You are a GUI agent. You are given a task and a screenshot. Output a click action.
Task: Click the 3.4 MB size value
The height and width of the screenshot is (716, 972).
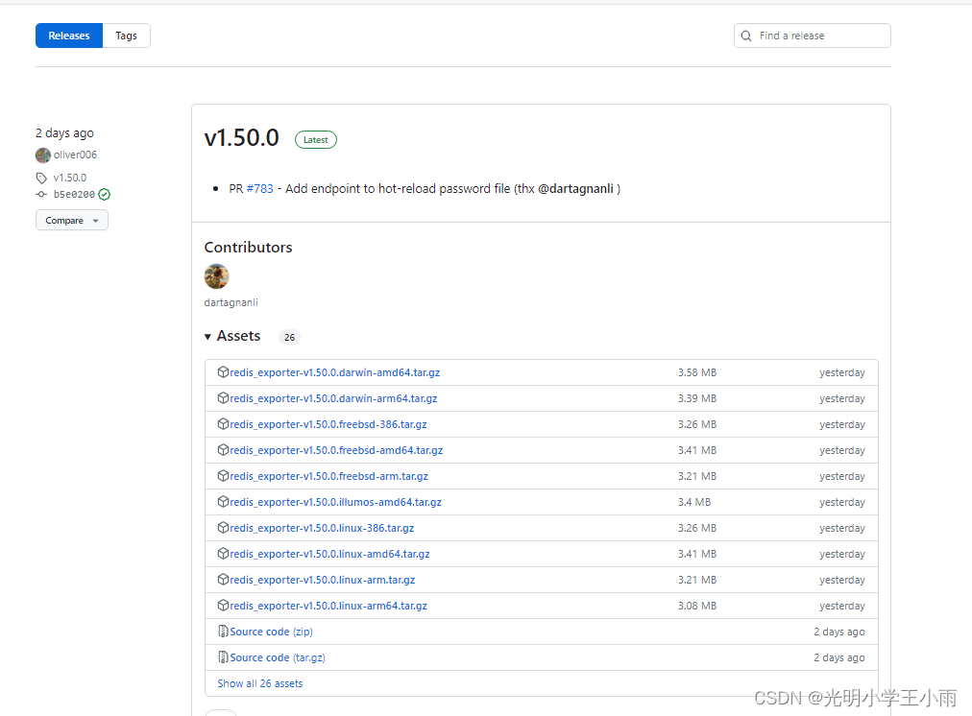(694, 502)
